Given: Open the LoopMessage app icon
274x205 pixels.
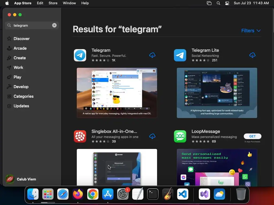Looking at the screenshot, I should pos(180,136).
